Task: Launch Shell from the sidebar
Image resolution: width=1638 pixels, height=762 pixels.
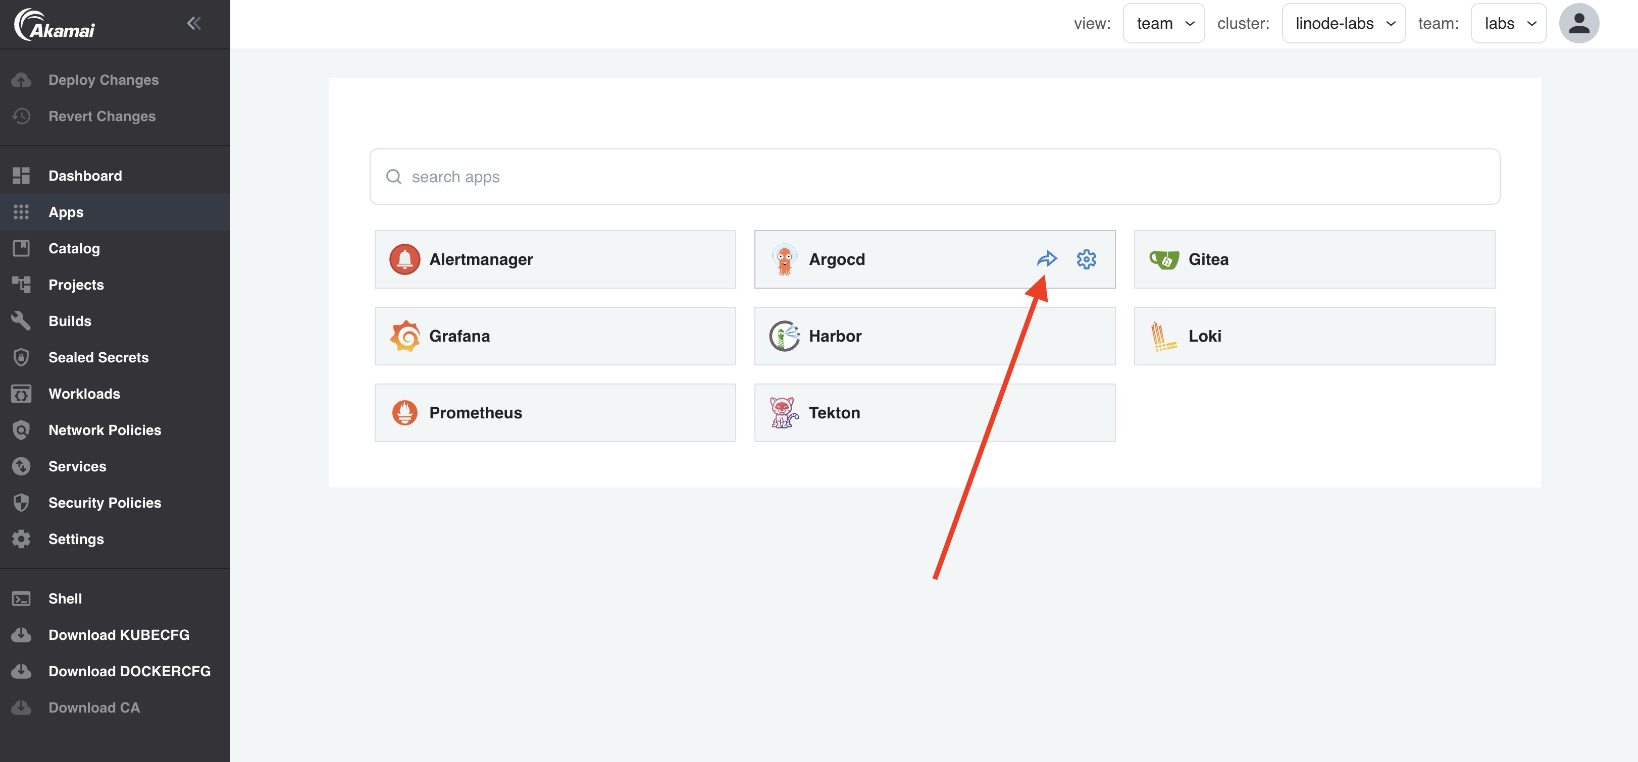Action: pos(115,598)
